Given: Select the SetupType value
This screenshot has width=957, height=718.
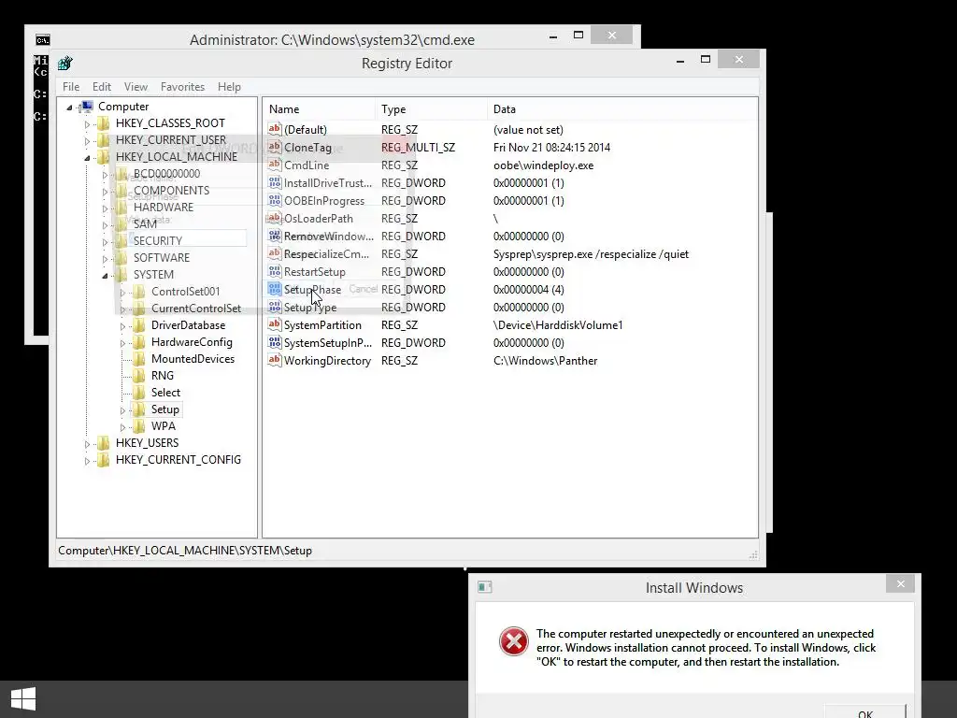Looking at the screenshot, I should click(310, 307).
